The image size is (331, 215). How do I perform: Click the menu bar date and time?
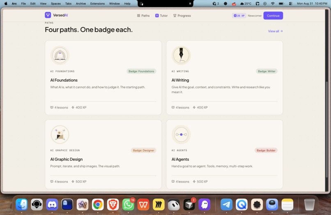click(x=312, y=4)
